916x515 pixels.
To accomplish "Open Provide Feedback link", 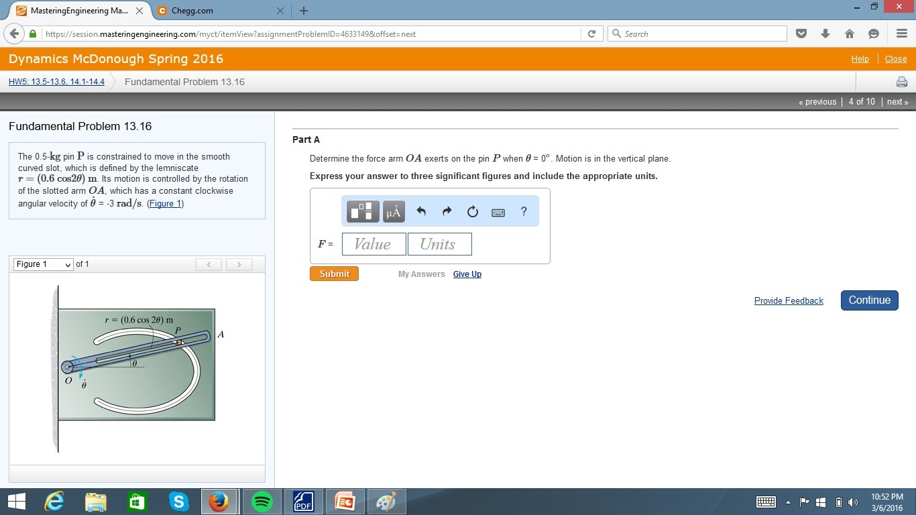I will [x=789, y=300].
